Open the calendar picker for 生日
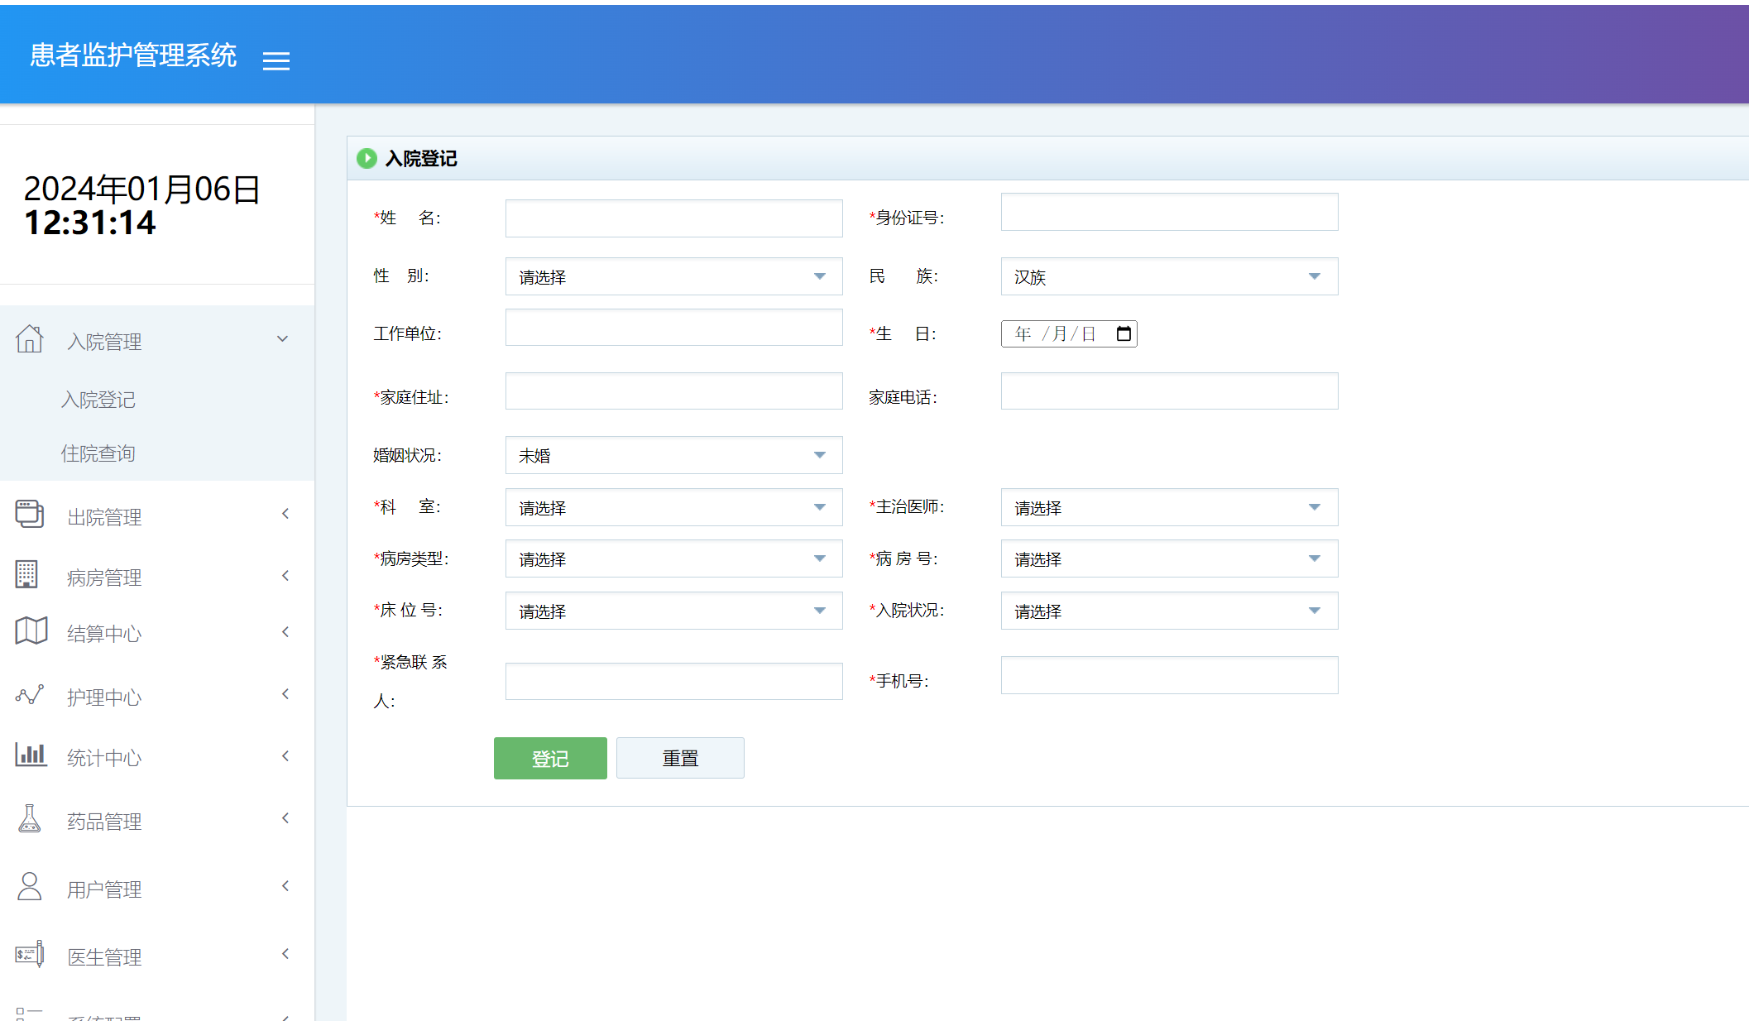This screenshot has height=1021, width=1749. pos(1124,333)
